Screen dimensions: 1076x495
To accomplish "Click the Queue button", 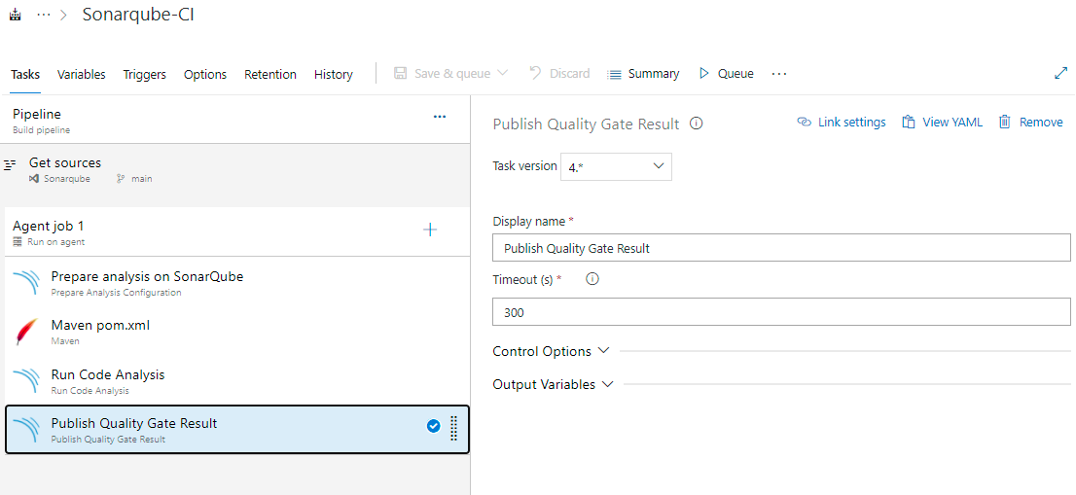I will 726,74.
